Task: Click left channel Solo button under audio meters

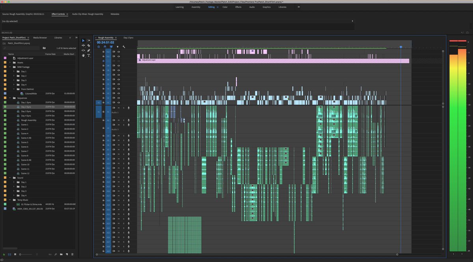Action: coord(454,254)
